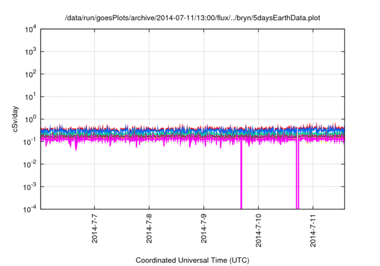Viewport: 380px width, 266px height.
Task: Click the 10^-2 y-axis tick label
Action: (x=30, y=164)
